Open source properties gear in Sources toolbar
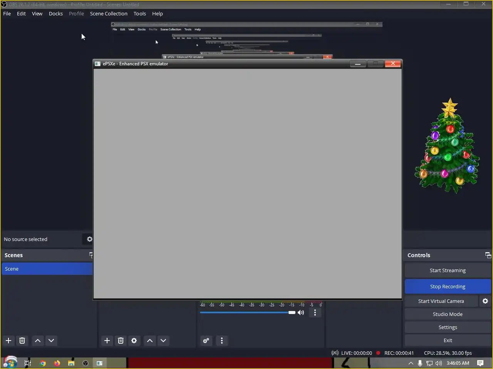The image size is (493, 369). coord(134,341)
